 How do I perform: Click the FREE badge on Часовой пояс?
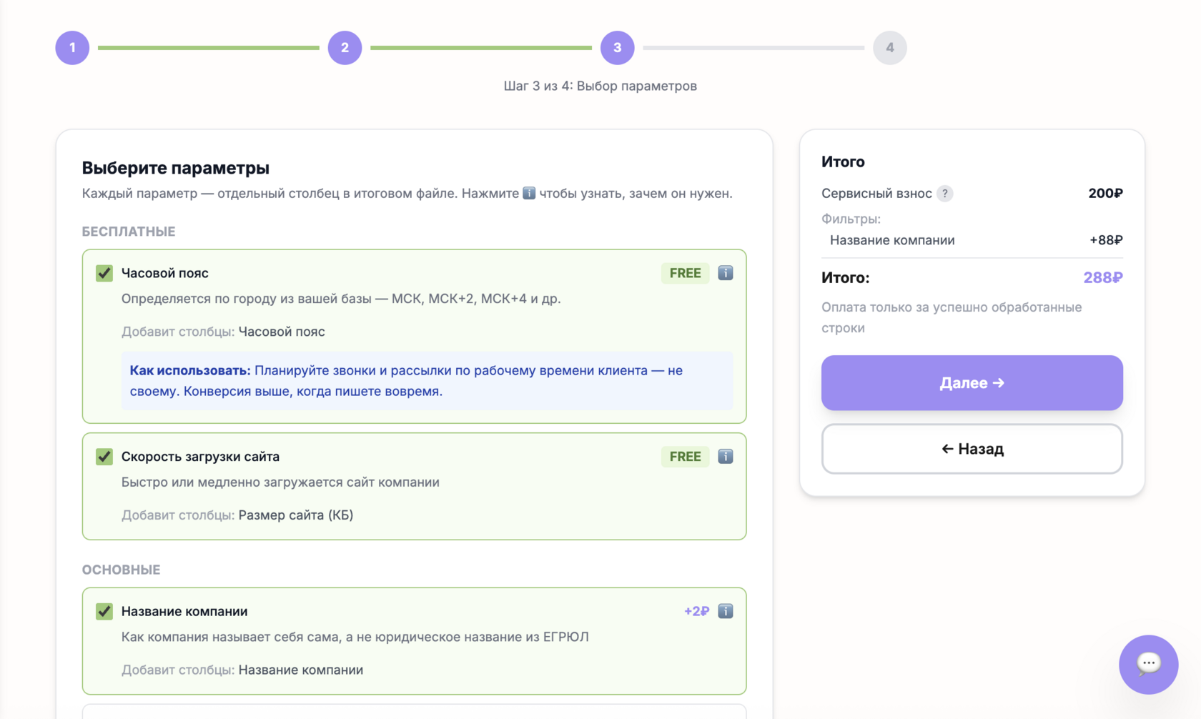(685, 273)
